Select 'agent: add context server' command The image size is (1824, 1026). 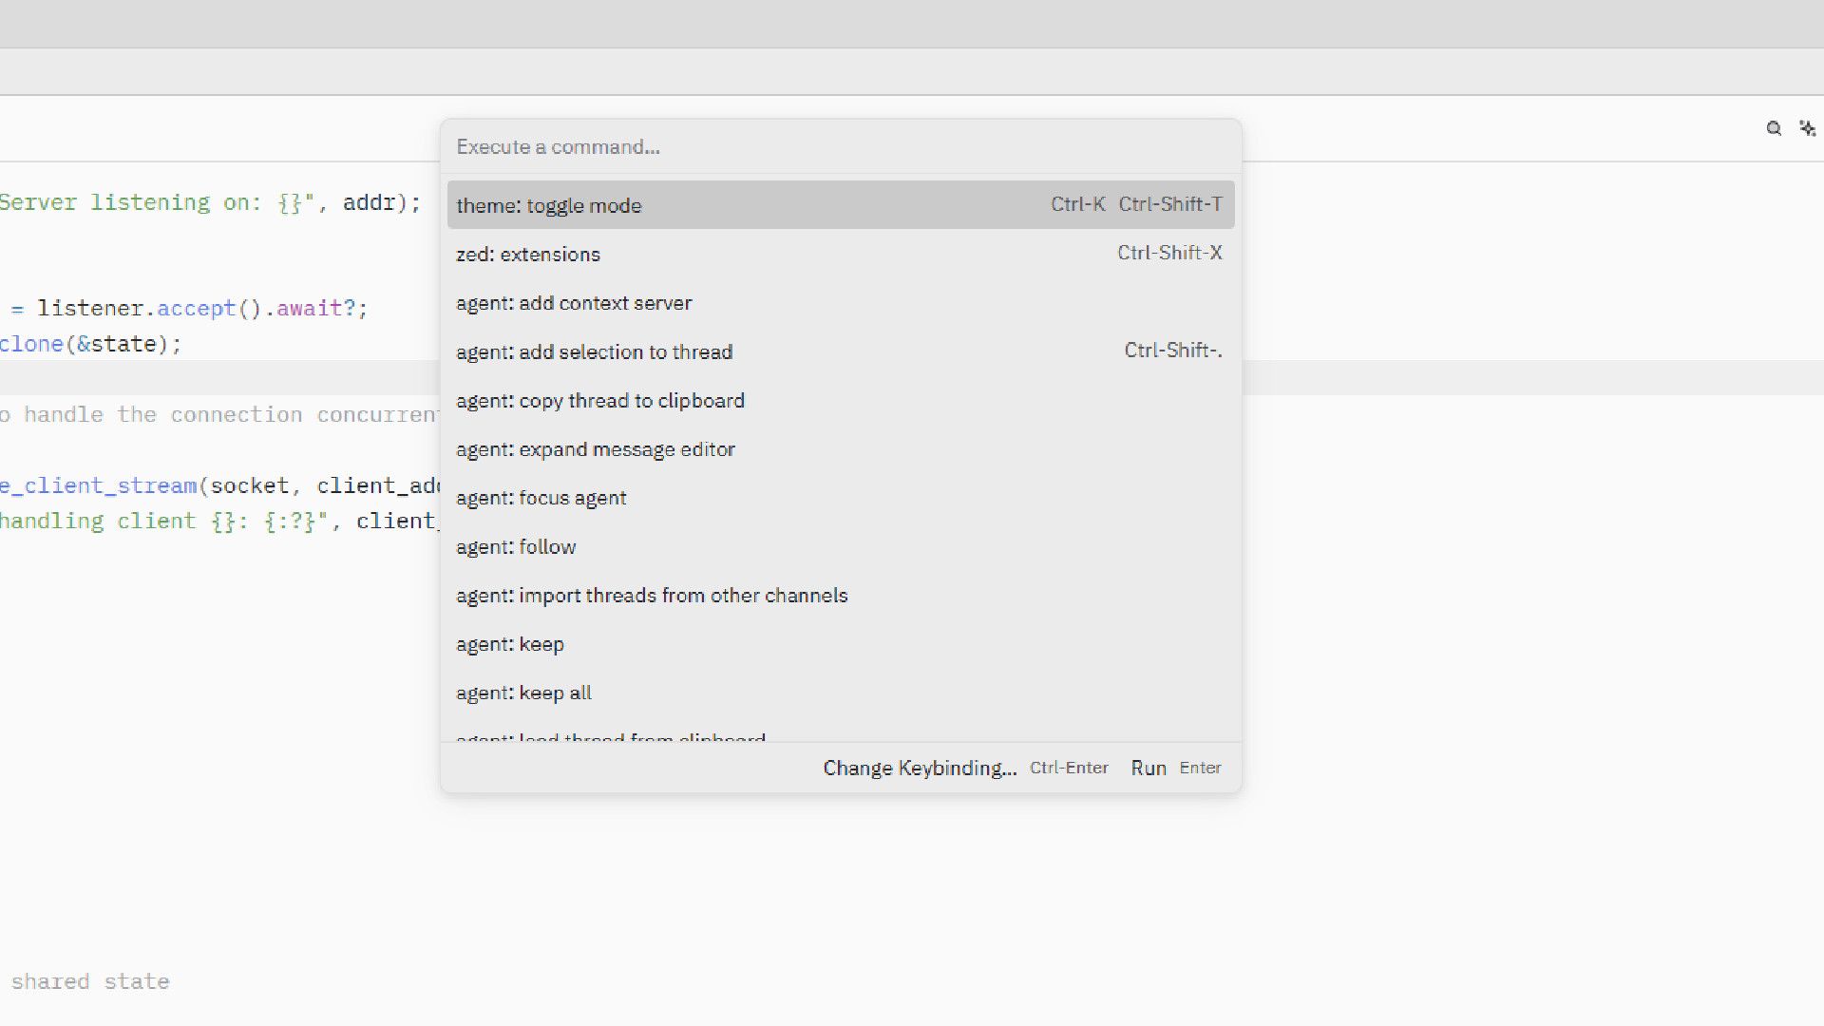click(x=841, y=303)
